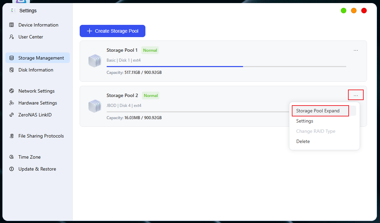Click the ZeroNAS LinkID link icon
Viewport: 380px width, 223px height.
pyautogui.click(x=11, y=115)
